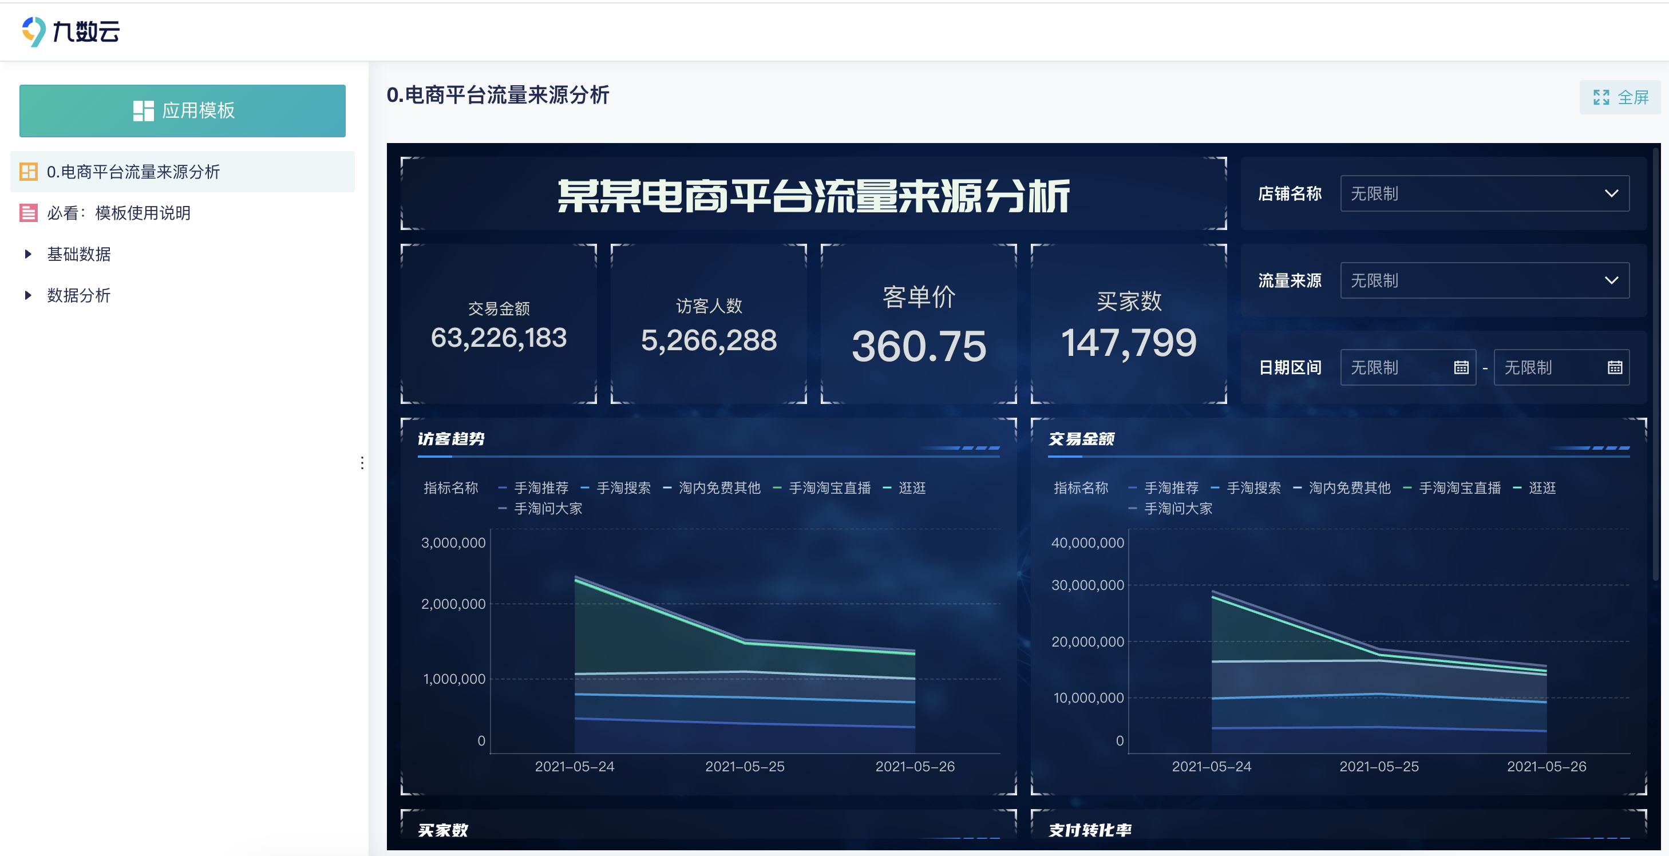
Task: Click the template grid icon on 应用模板
Action: (x=143, y=111)
